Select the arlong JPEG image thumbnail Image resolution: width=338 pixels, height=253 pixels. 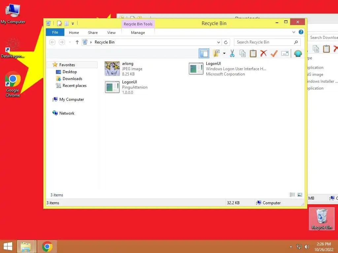pos(112,69)
